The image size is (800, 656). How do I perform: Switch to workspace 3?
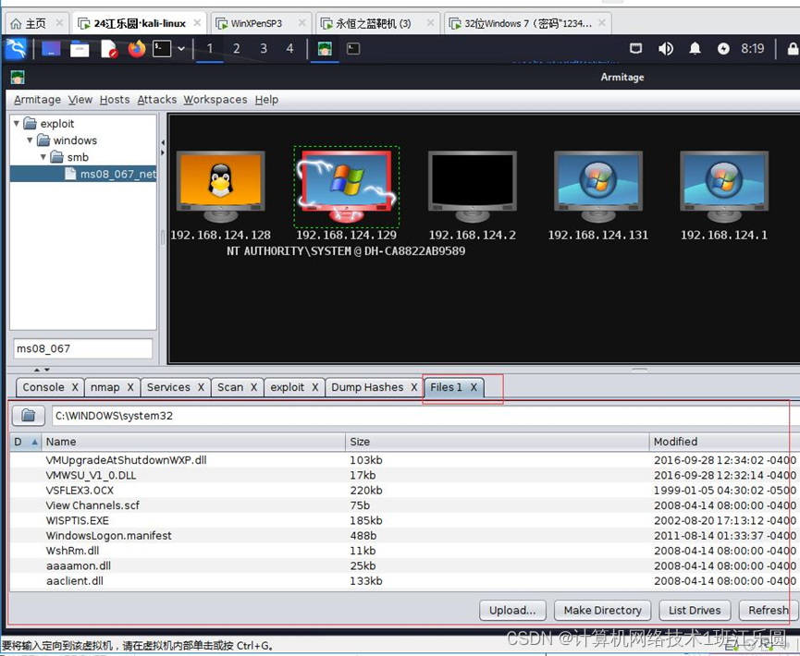264,49
